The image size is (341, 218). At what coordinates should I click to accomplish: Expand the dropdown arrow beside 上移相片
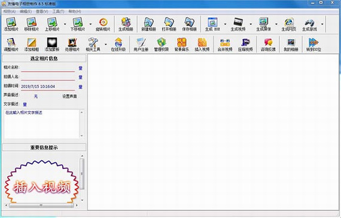tap(65, 24)
